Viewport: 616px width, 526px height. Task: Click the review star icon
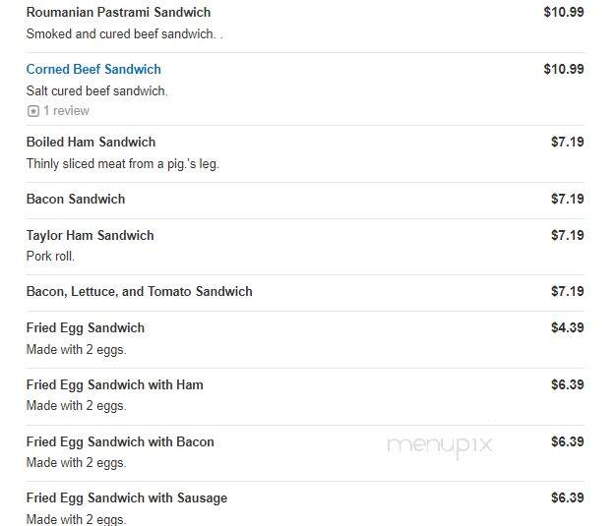point(33,111)
